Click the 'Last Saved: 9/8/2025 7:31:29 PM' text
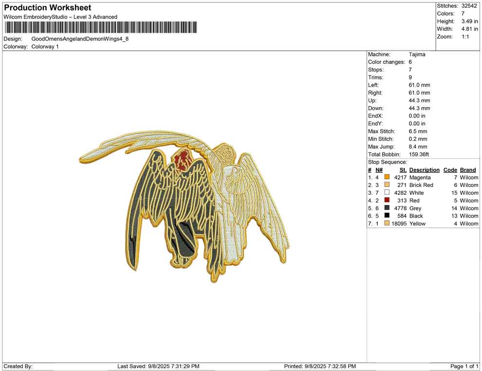Viewport: 482px width, 371px height. pyautogui.click(x=158, y=366)
